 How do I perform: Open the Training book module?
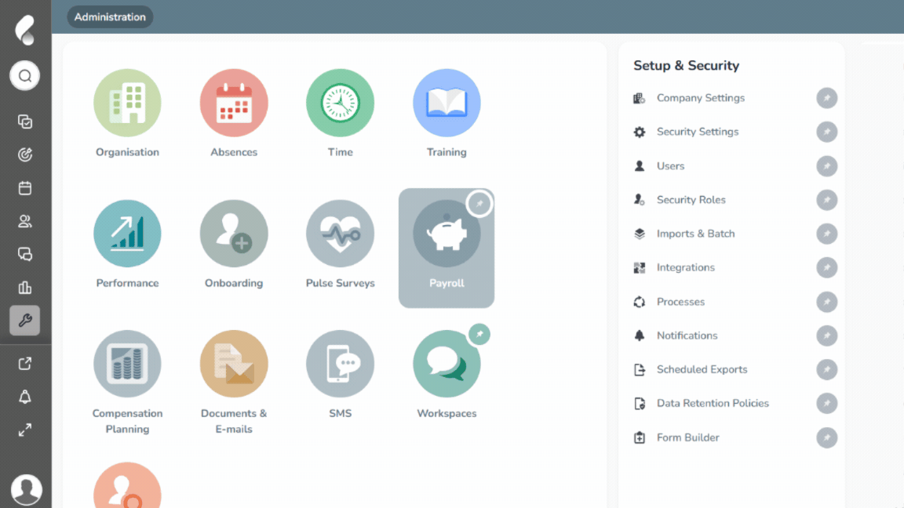pyautogui.click(x=447, y=103)
